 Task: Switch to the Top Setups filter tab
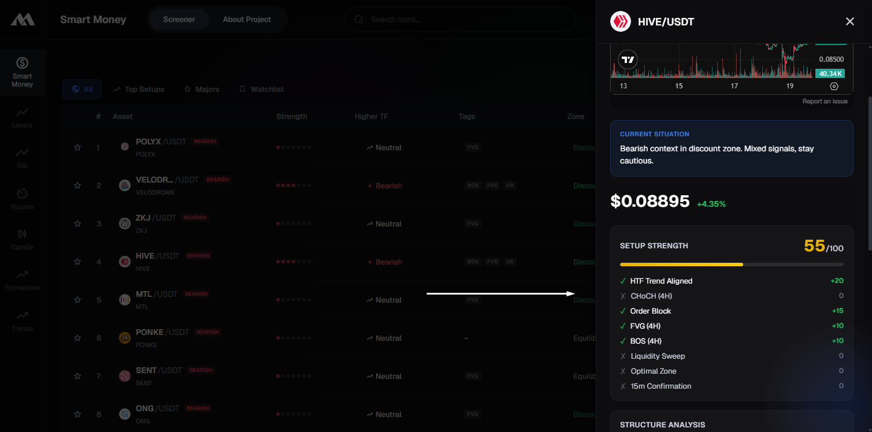(x=139, y=90)
